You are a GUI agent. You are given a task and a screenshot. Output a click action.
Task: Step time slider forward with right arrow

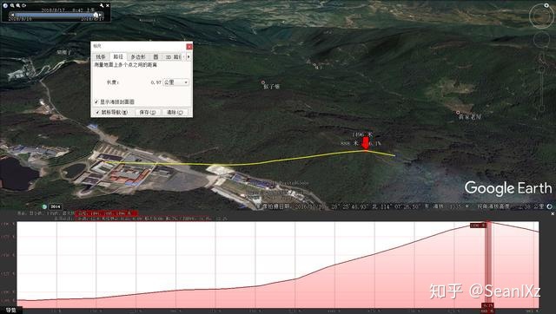pyautogui.click(x=101, y=15)
